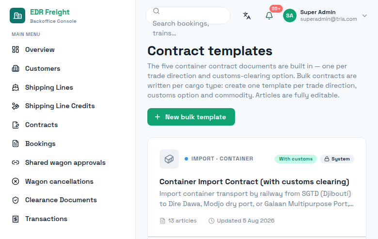378x239 pixels.
Task: Click the SA user avatar
Action: [x=289, y=16]
